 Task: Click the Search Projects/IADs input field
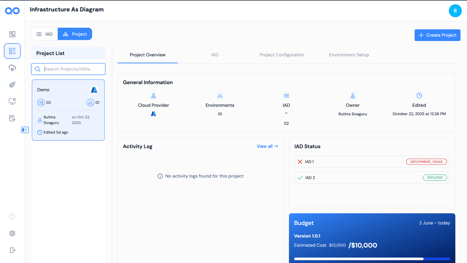68,69
